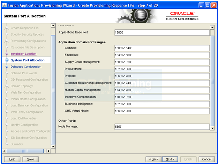Click the step list scroll down arrow

click(x=53, y=147)
